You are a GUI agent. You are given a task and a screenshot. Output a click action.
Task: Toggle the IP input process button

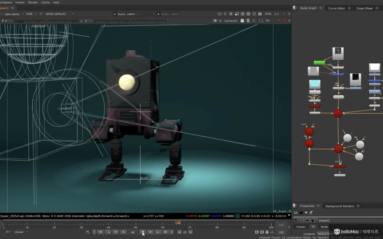click(41, 14)
